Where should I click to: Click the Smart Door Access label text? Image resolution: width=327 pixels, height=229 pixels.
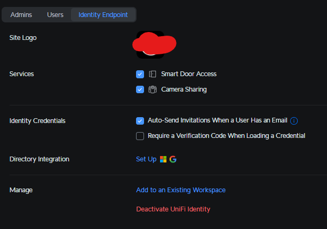[189, 74]
